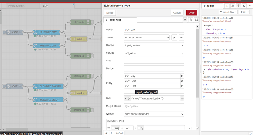
Task: Edit Home Assistant server with pencil icon
Action: pos(174,37)
